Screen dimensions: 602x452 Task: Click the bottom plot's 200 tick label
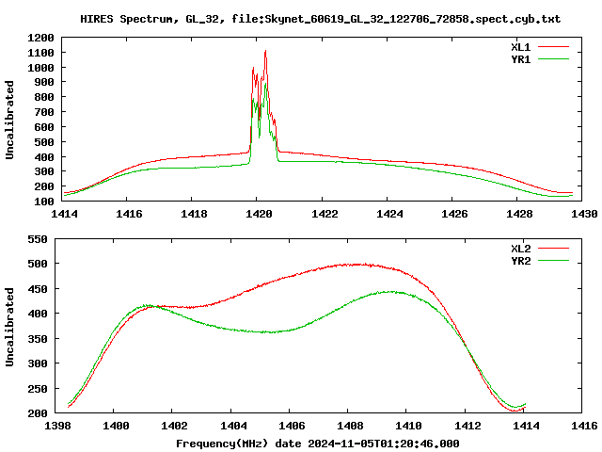coord(38,413)
